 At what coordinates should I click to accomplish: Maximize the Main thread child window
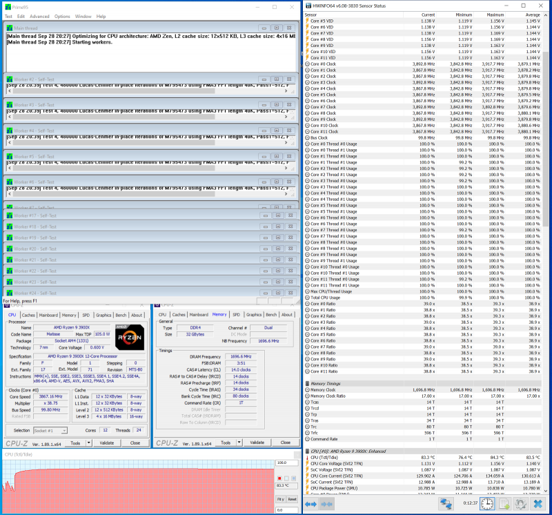(277, 28)
